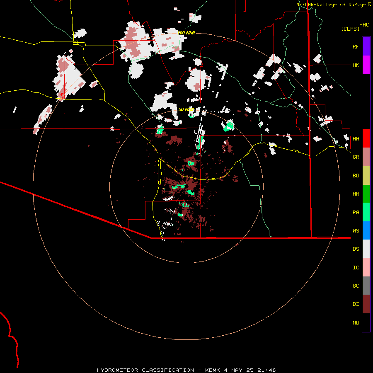Click the GC gray legend swatch
Image resolution: width=373 pixels, height=373 pixels.
(366, 286)
